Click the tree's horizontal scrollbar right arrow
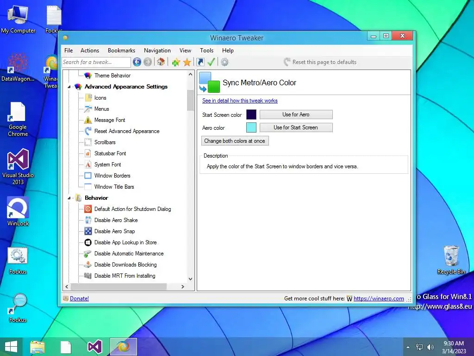The width and height of the screenshot is (474, 356). [x=182, y=286]
